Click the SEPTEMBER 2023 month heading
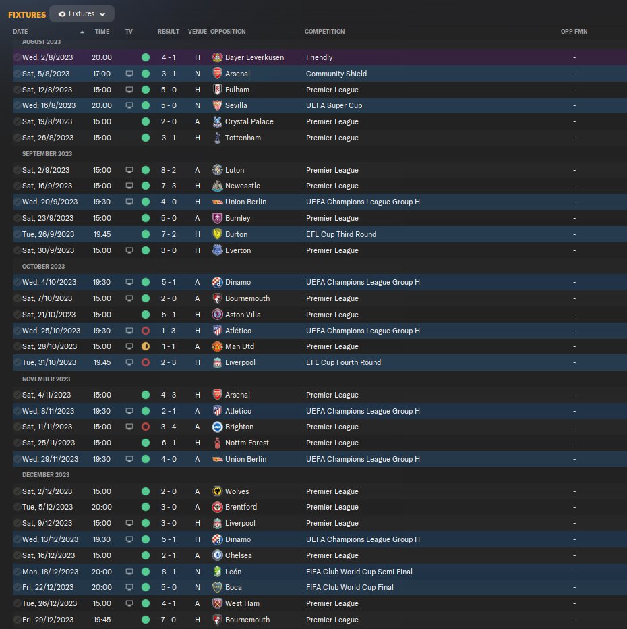Viewport: 627px width, 629px height. coord(47,154)
